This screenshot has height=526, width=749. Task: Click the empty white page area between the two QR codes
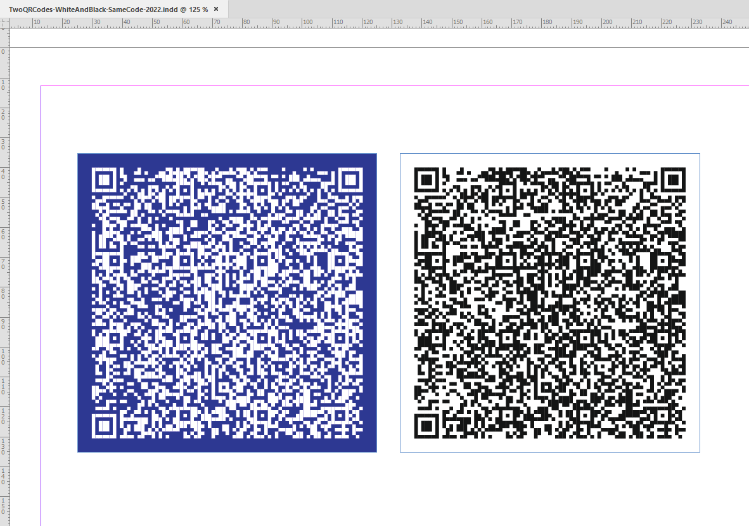(x=388, y=302)
